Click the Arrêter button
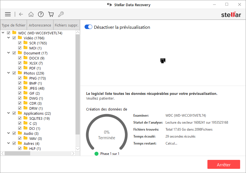Screen dimensions: 246x173 pyautogui.click(x=224, y=164)
